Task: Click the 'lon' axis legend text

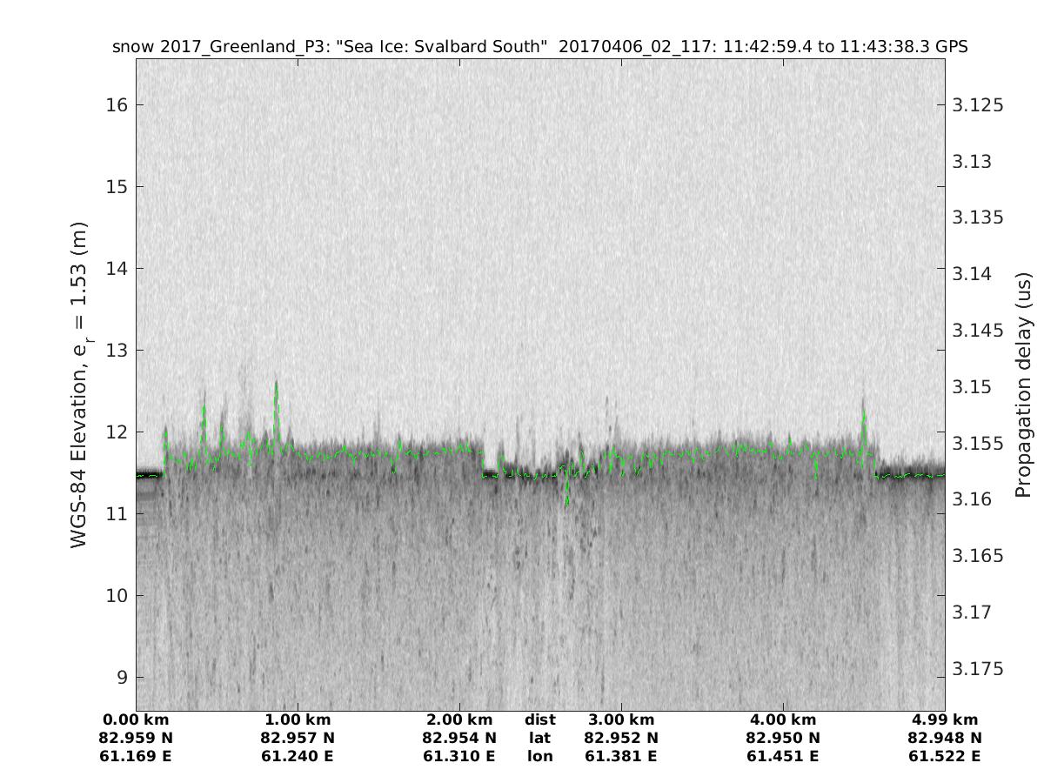Action: 539,756
